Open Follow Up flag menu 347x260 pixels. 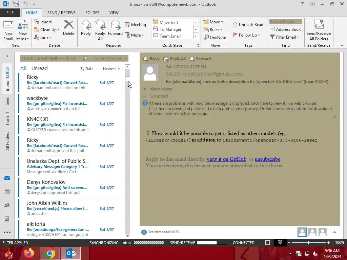pyautogui.click(x=246, y=35)
